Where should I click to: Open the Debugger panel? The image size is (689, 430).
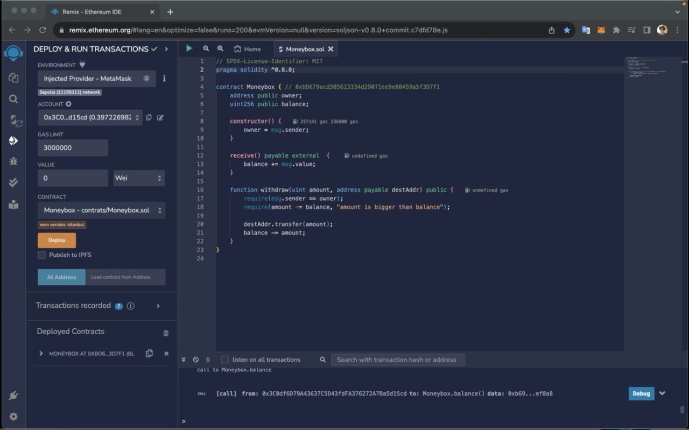click(13, 161)
